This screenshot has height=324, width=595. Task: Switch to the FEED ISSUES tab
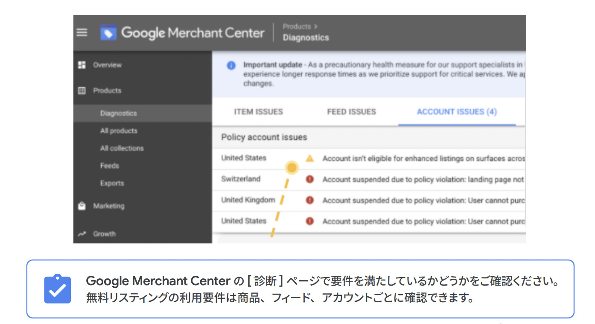pyautogui.click(x=351, y=112)
